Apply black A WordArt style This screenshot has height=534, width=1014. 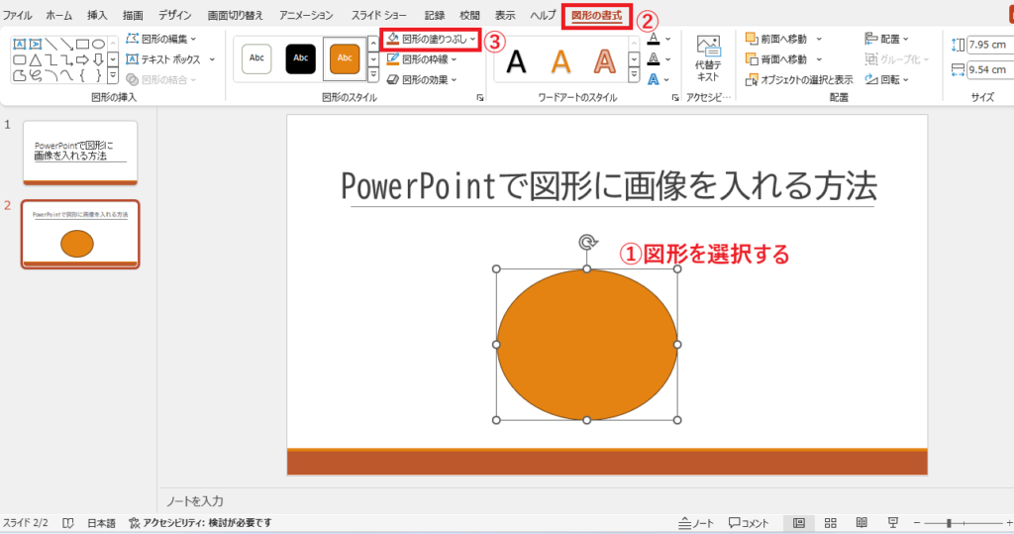pos(516,62)
